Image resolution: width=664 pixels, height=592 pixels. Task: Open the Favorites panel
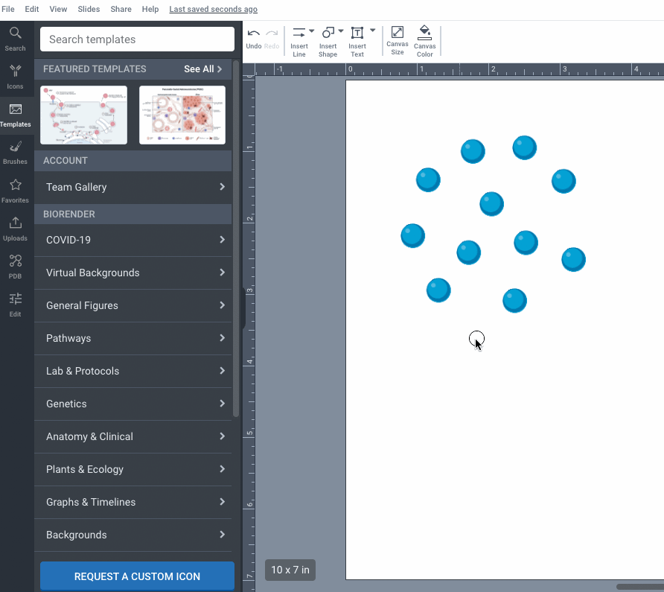(x=15, y=191)
